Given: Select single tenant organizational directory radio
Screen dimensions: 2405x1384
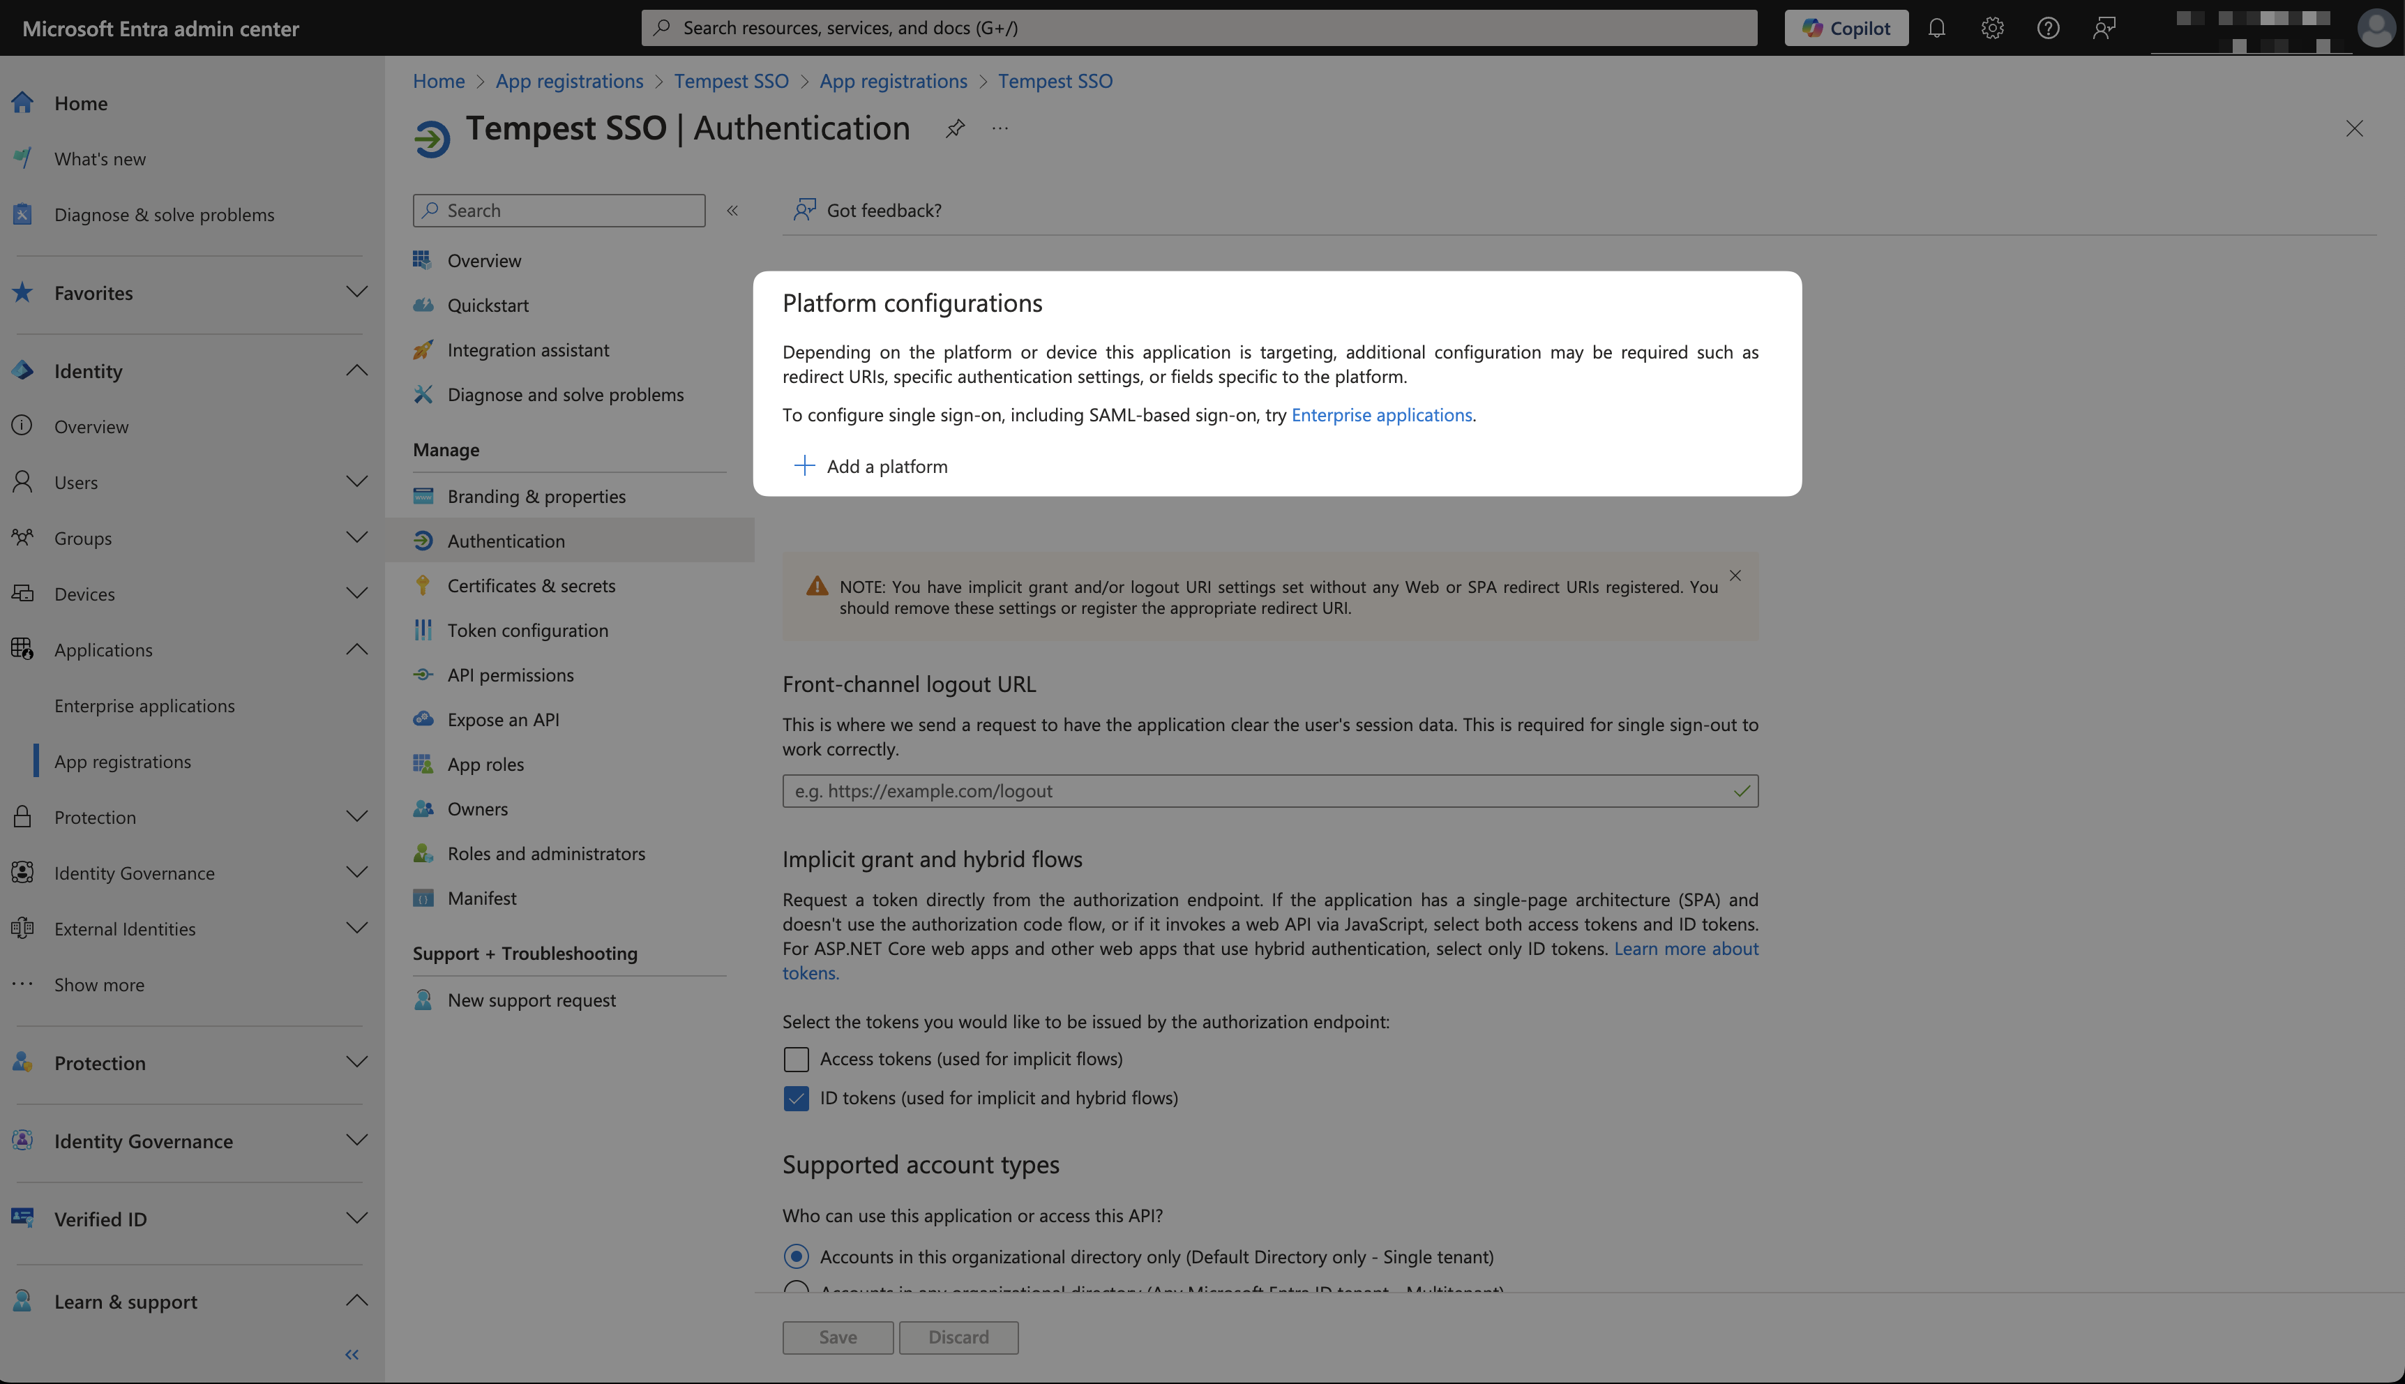Looking at the screenshot, I should (x=797, y=1256).
